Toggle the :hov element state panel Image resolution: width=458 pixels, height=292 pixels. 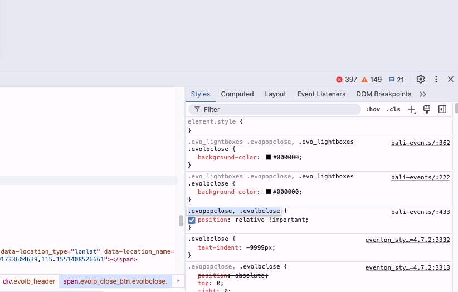373,109
